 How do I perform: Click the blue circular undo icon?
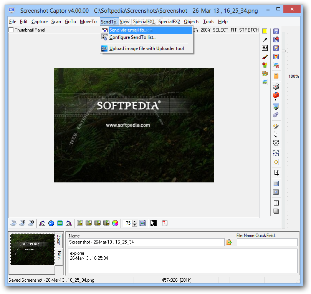[x=51, y=224]
